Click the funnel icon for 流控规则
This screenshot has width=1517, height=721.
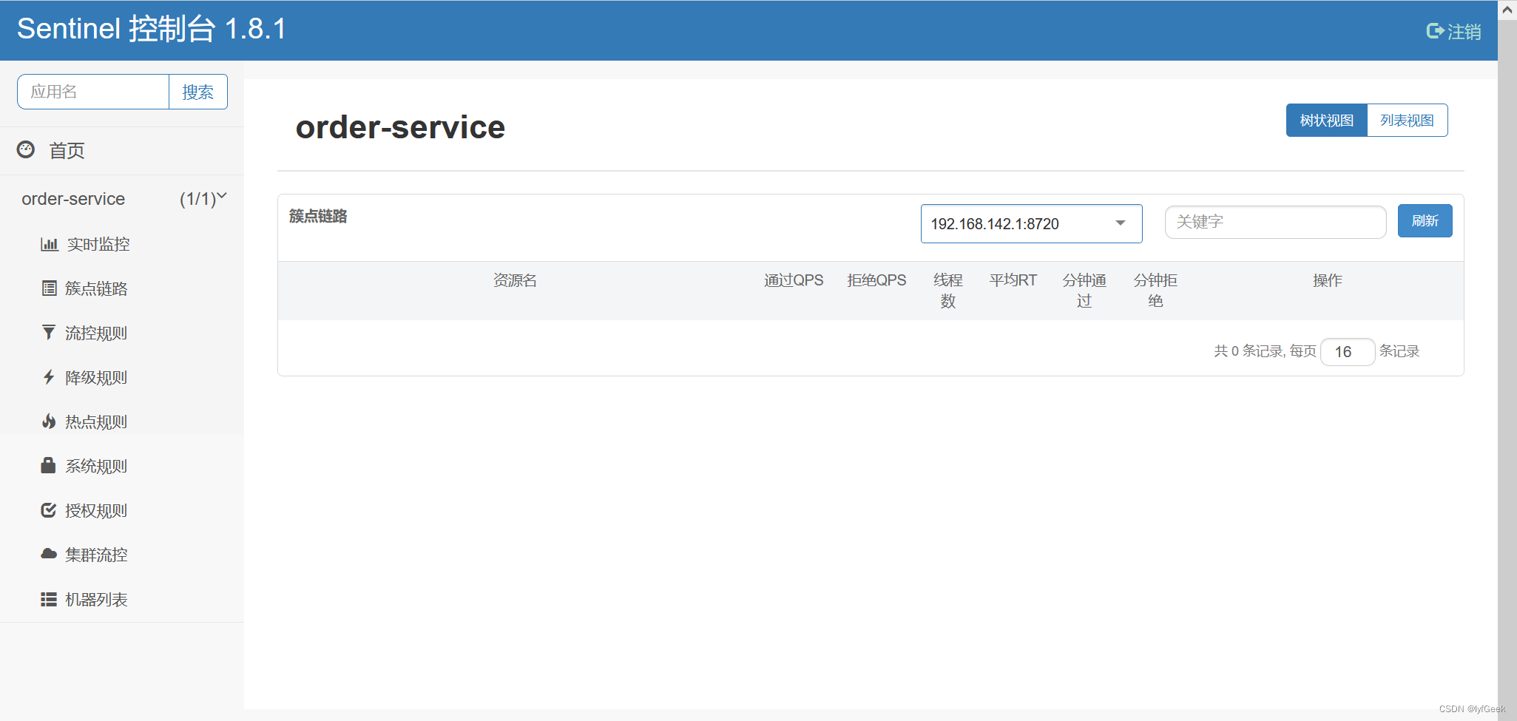tap(49, 333)
